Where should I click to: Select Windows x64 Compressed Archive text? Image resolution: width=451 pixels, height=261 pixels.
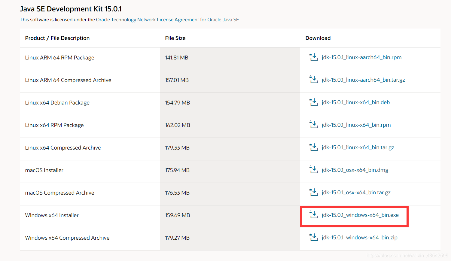pyautogui.click(x=67, y=238)
